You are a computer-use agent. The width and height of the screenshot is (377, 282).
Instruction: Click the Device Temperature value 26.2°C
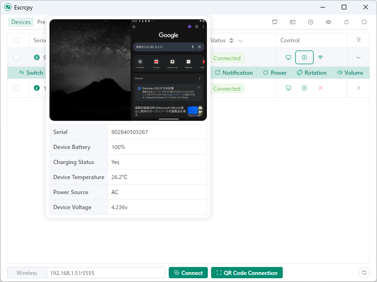[x=119, y=177]
